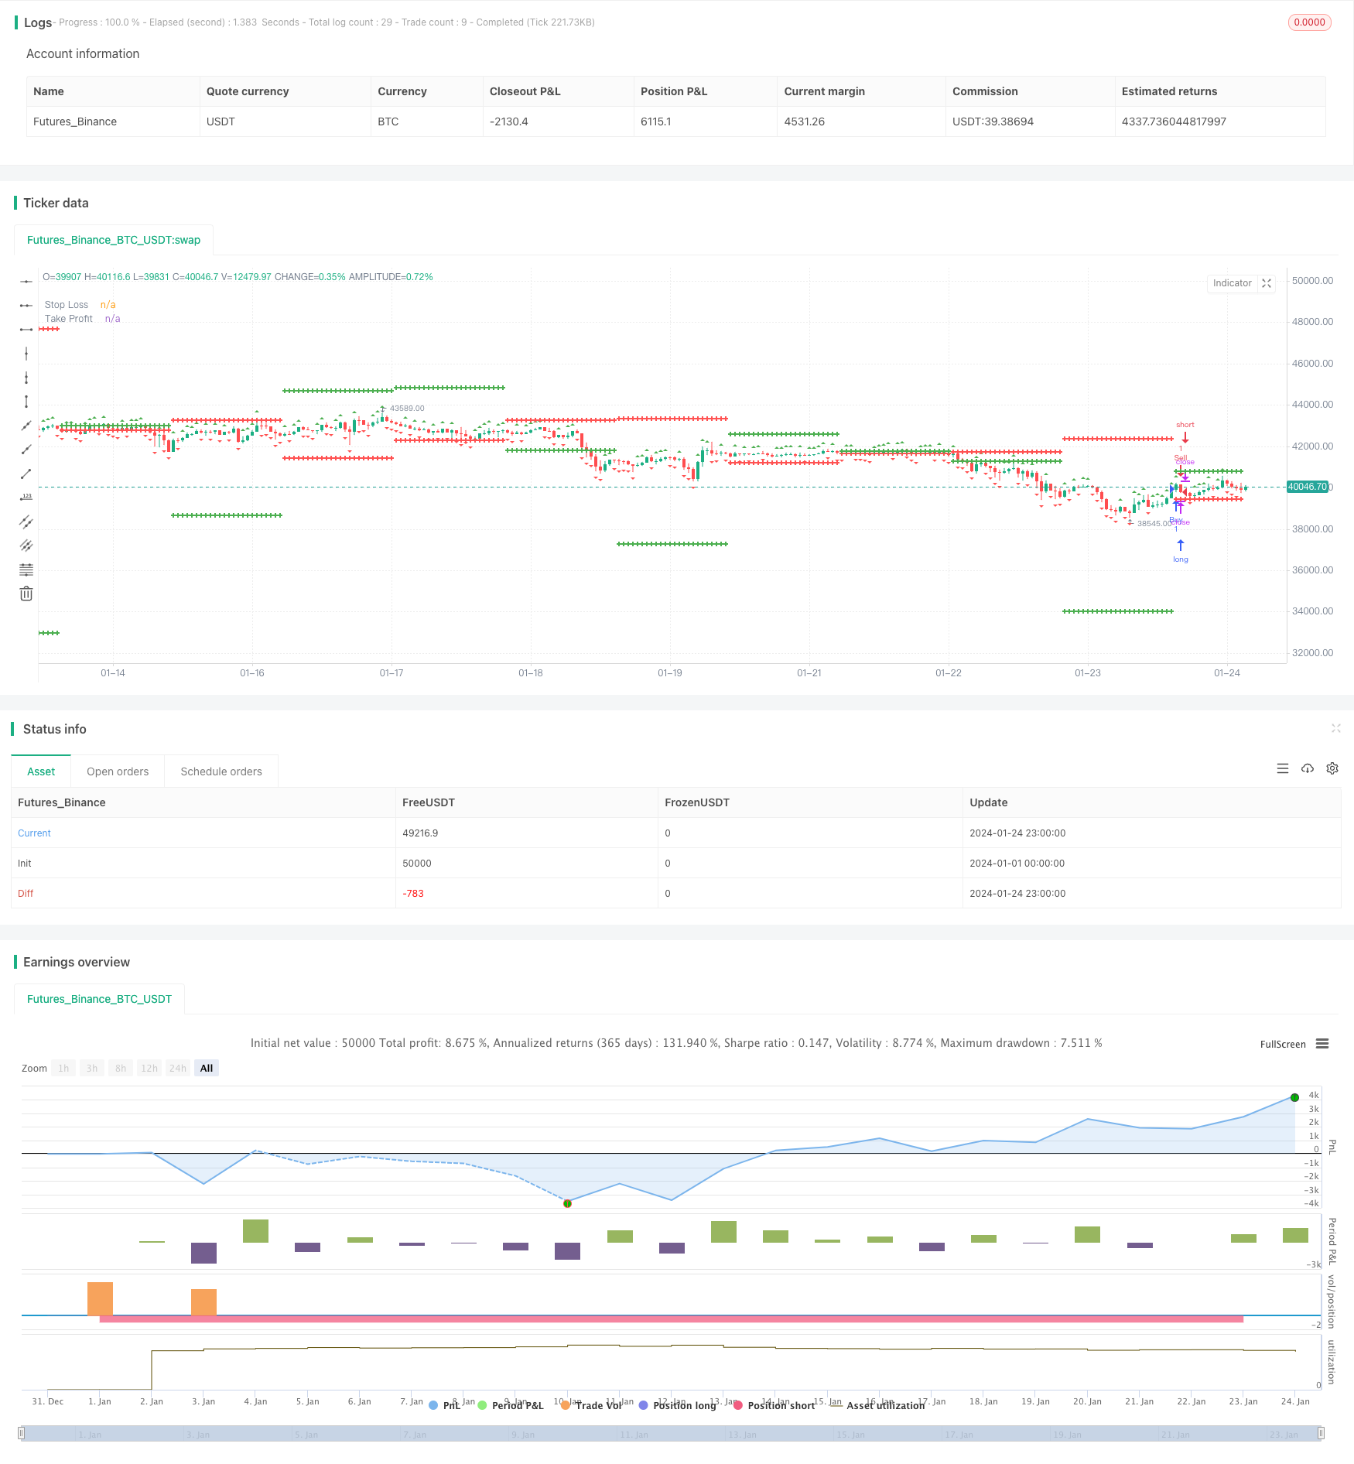Click the red 0.0000 badge in Logs
The width and height of the screenshot is (1354, 1464).
1309,22
